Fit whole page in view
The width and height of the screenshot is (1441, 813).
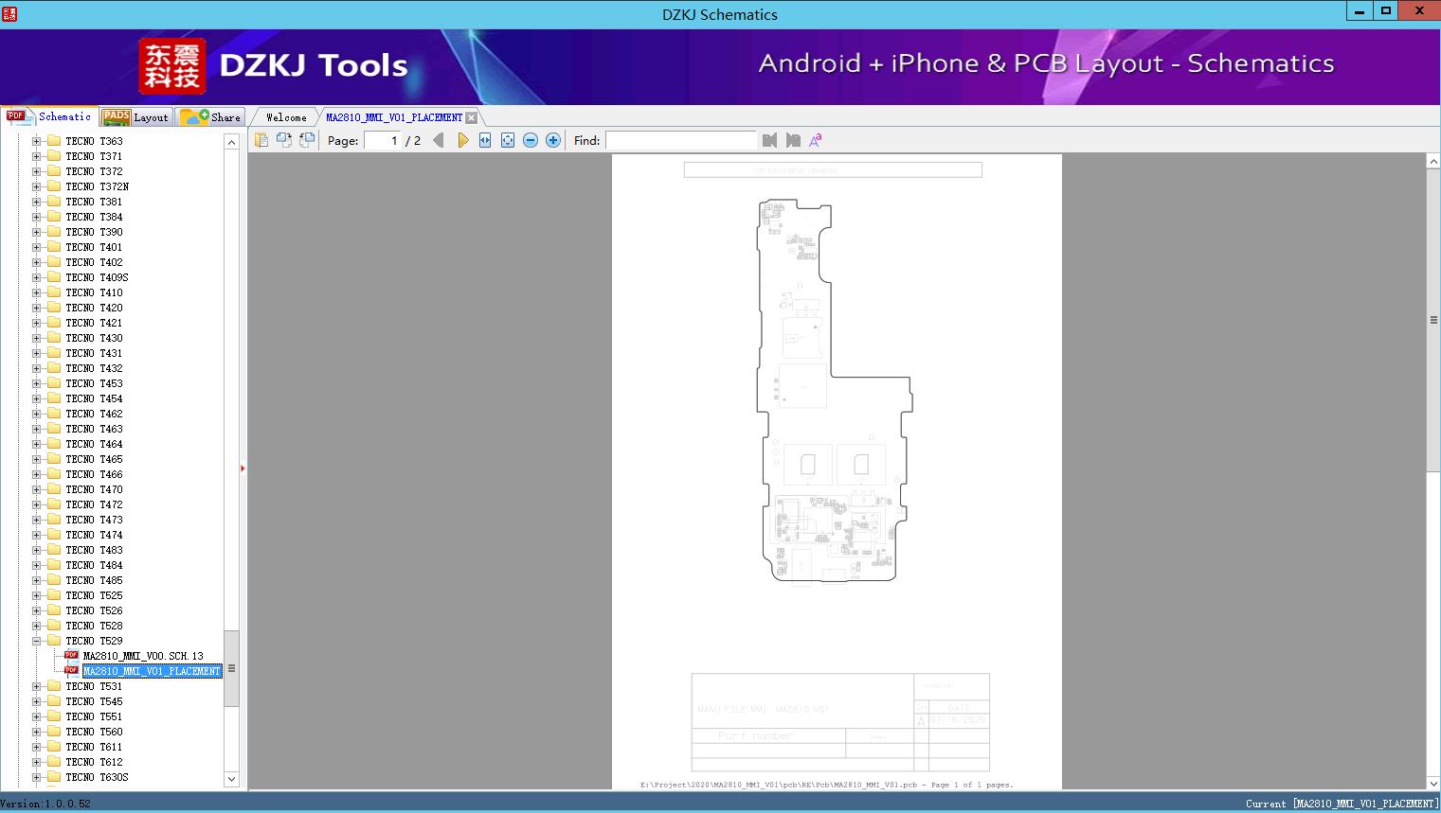click(x=508, y=140)
